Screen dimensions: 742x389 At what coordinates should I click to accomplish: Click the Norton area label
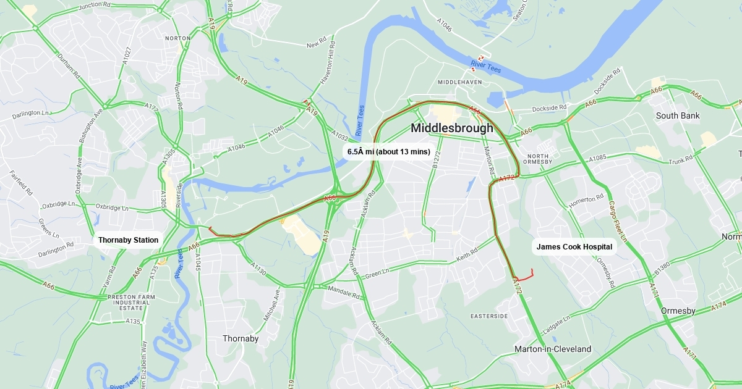coord(178,38)
